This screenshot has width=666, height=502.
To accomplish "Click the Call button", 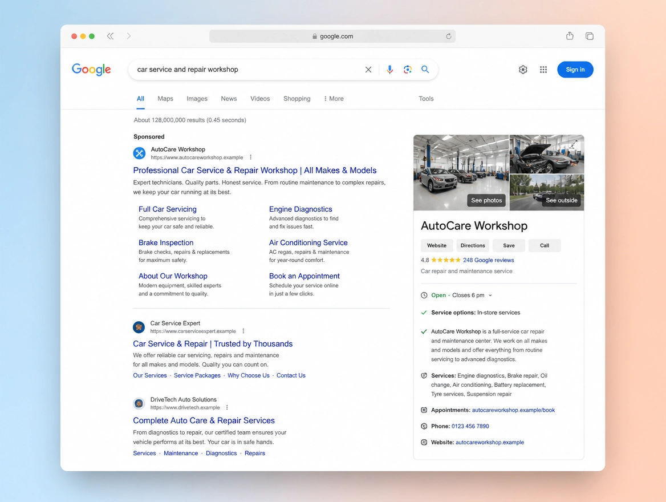I will tap(545, 246).
